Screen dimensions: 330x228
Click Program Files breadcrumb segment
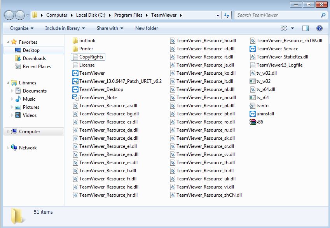tap(128, 15)
